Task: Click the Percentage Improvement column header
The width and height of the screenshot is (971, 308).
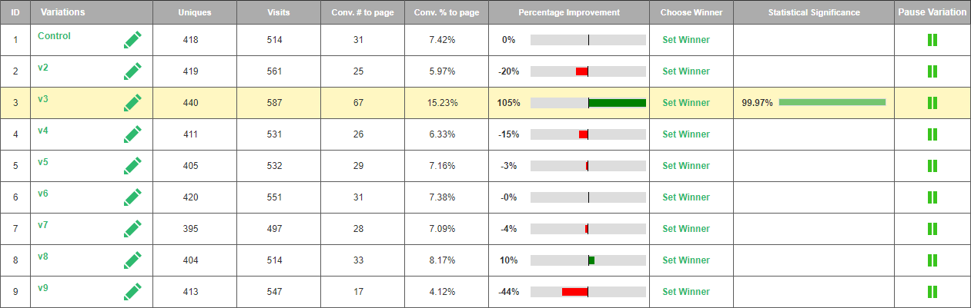Action: click(x=568, y=12)
